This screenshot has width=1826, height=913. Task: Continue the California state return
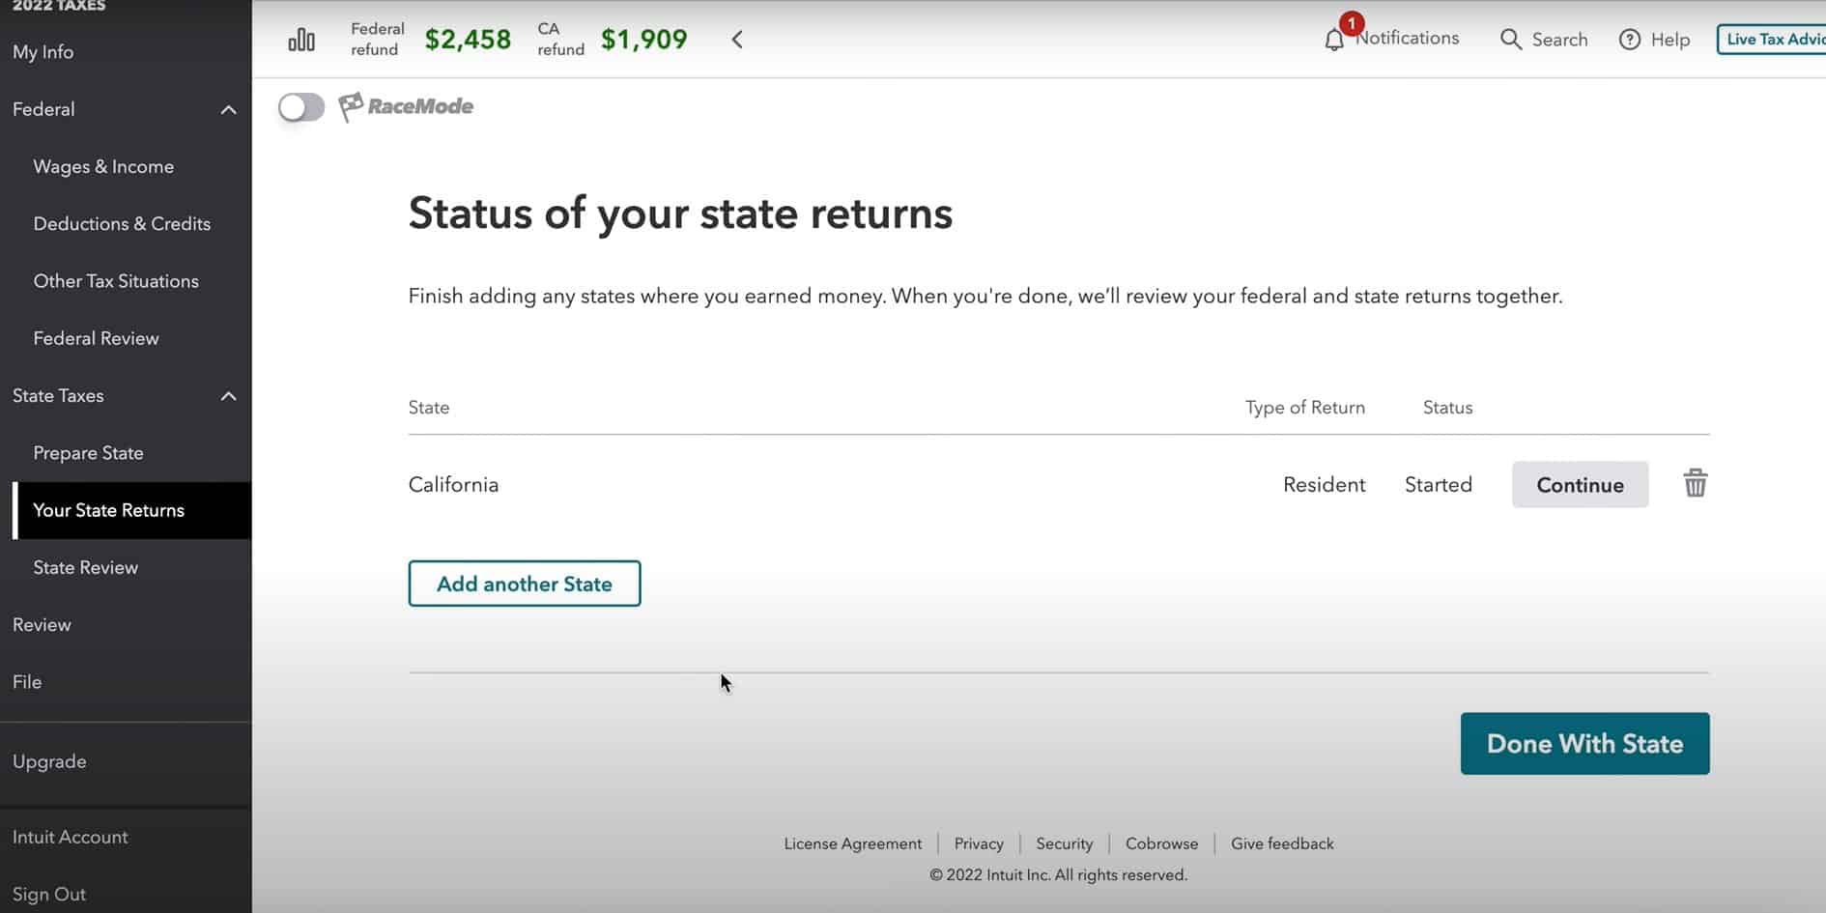[x=1580, y=484]
